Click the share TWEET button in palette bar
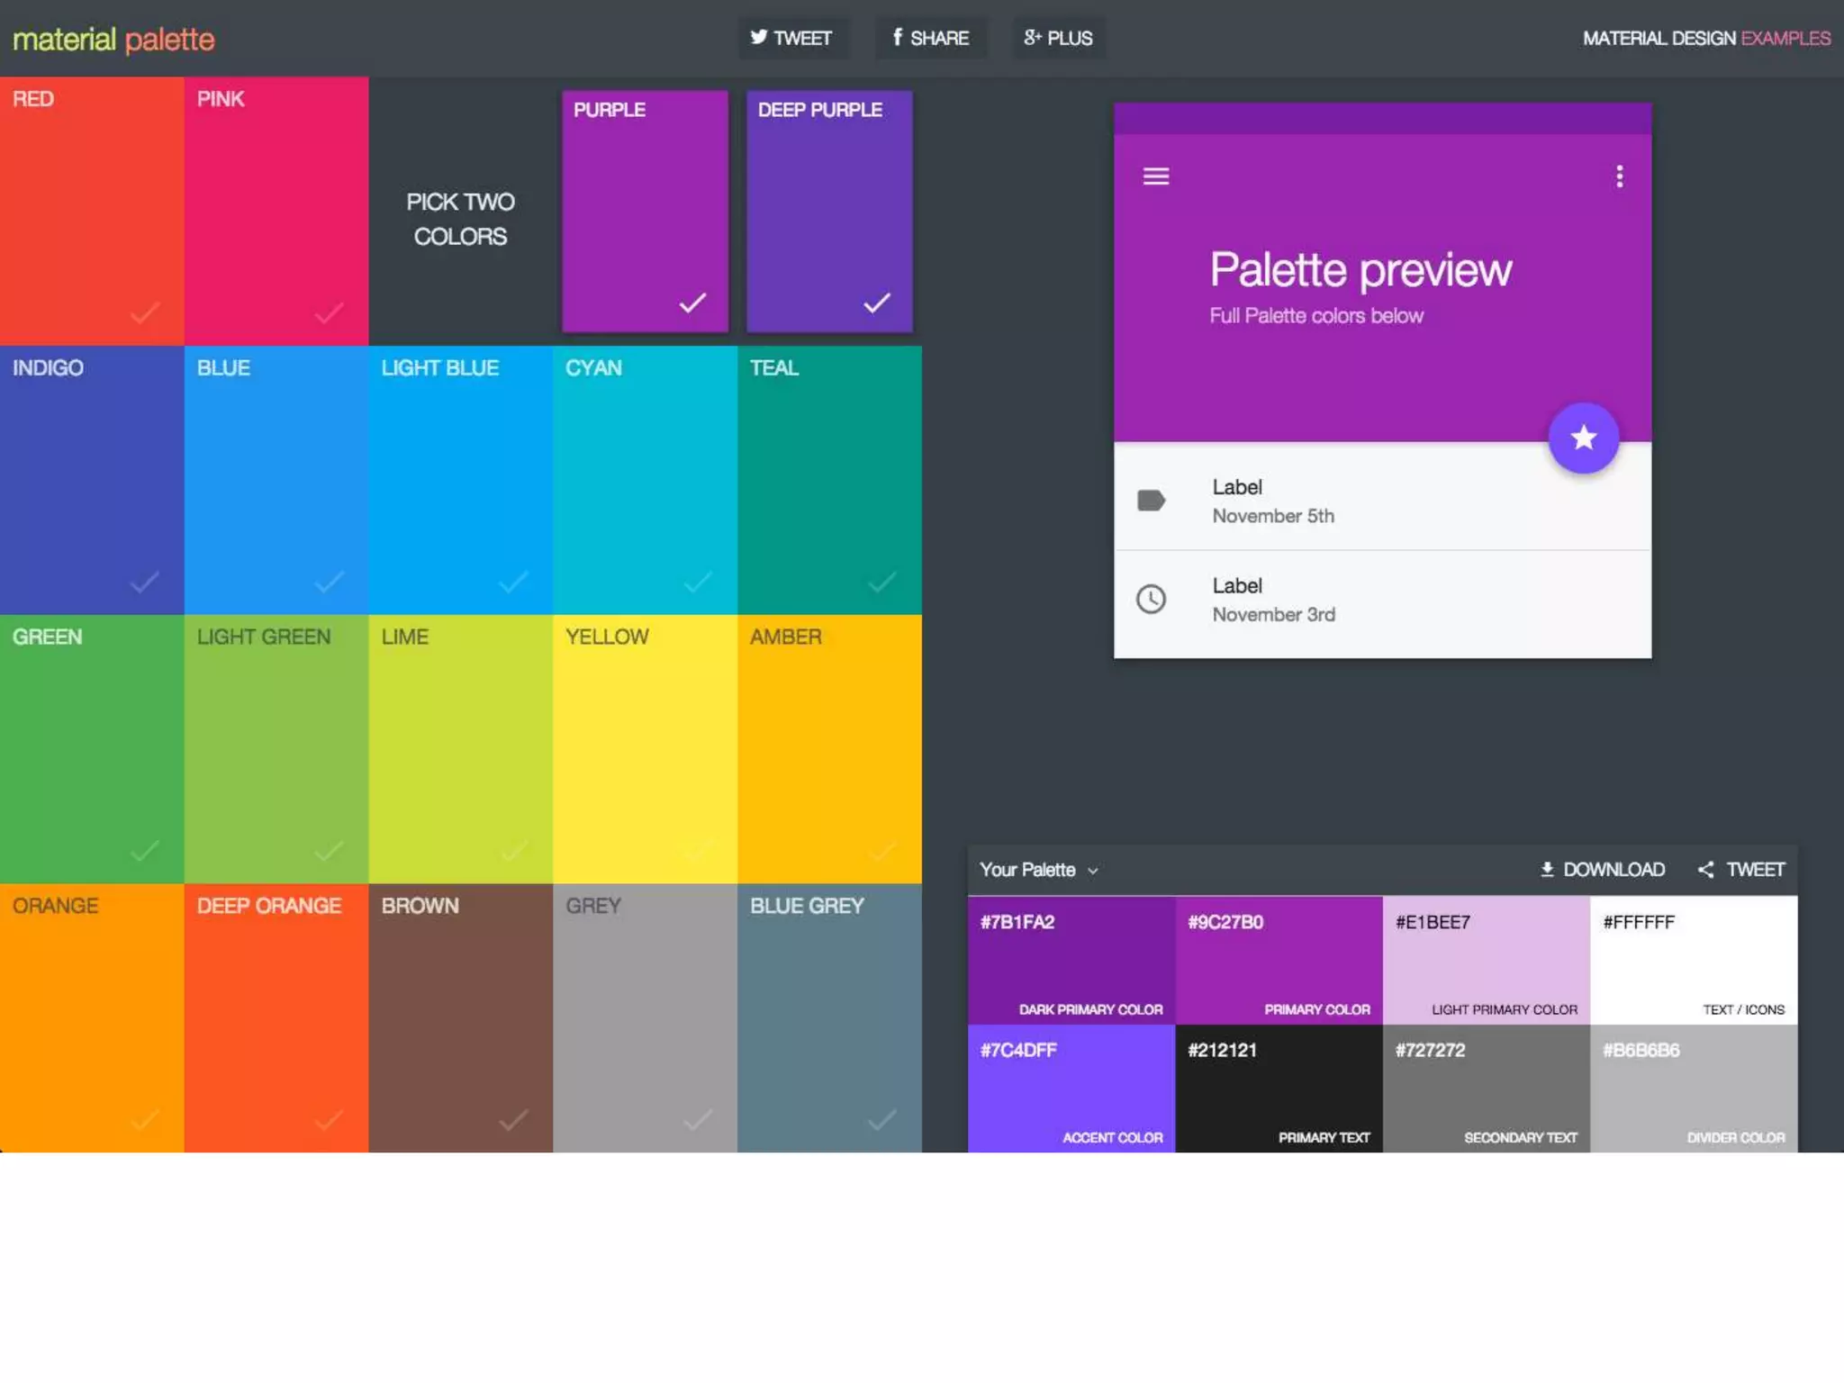This screenshot has width=1844, height=1383. coord(1741,870)
